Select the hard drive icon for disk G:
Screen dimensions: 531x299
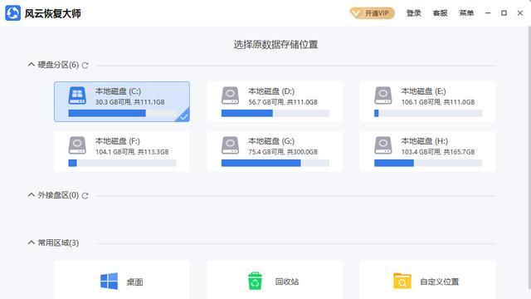(231, 145)
